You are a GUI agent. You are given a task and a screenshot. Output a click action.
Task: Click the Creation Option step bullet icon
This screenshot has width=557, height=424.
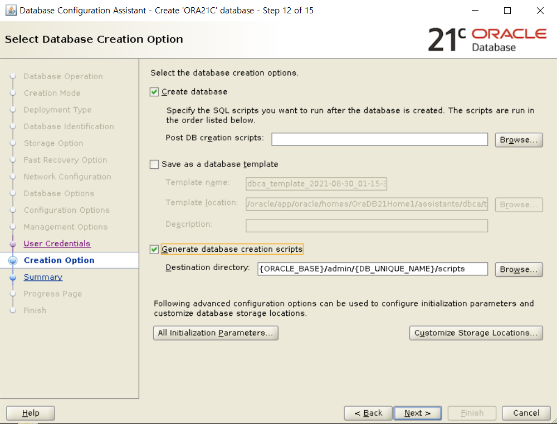(13, 261)
